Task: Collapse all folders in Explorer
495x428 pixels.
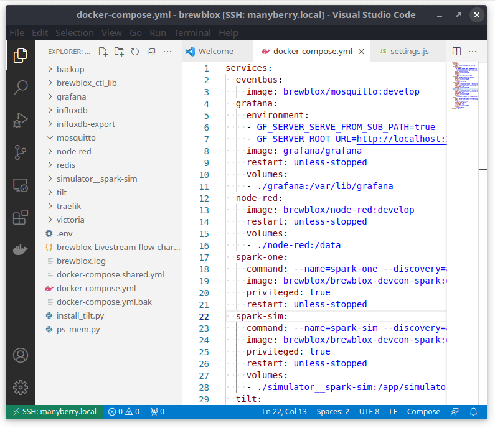Action: (x=151, y=52)
